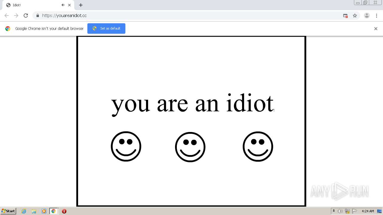Click the left smiley face

click(x=126, y=146)
